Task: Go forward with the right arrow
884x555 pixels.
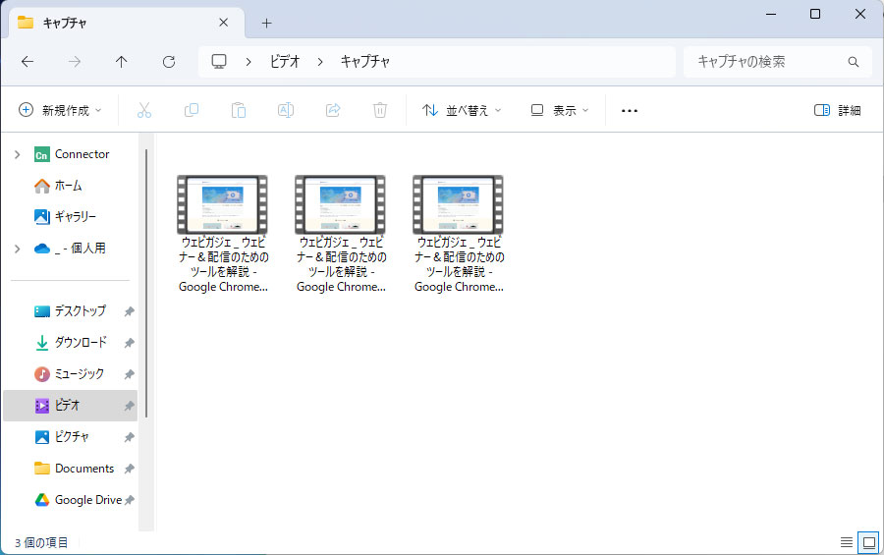Action: click(75, 62)
